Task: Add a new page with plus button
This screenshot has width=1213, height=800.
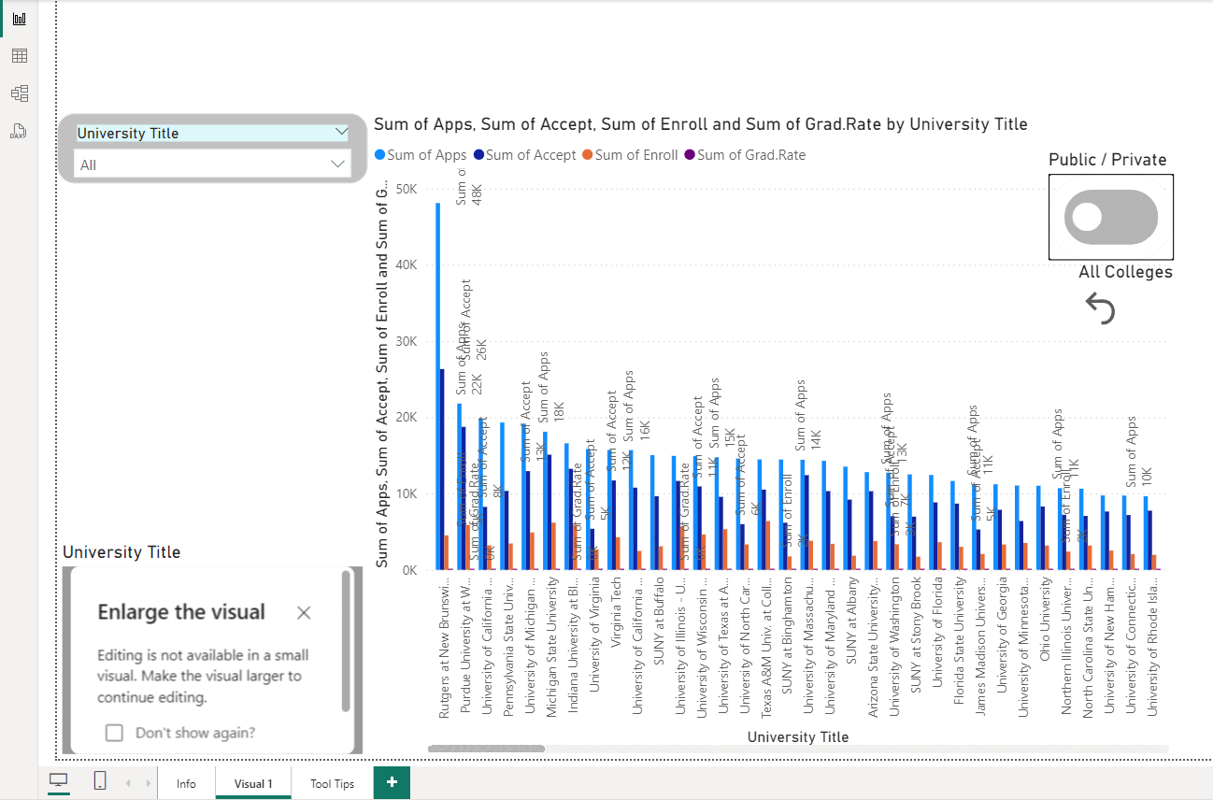Action: [x=392, y=782]
